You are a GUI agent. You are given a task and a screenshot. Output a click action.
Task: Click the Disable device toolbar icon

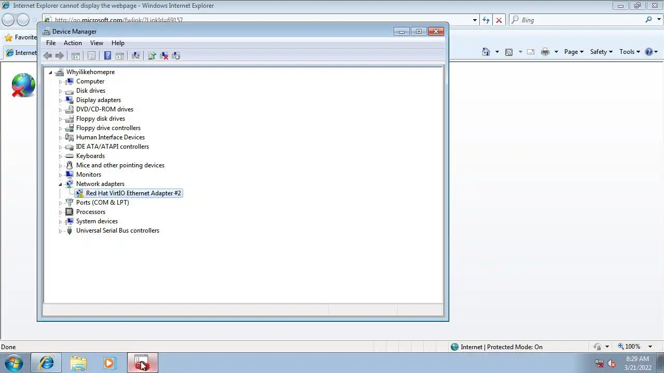176,55
